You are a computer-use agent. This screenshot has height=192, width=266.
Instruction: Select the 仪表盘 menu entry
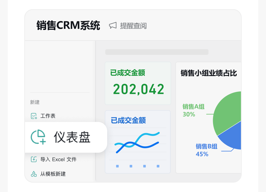(x=66, y=137)
